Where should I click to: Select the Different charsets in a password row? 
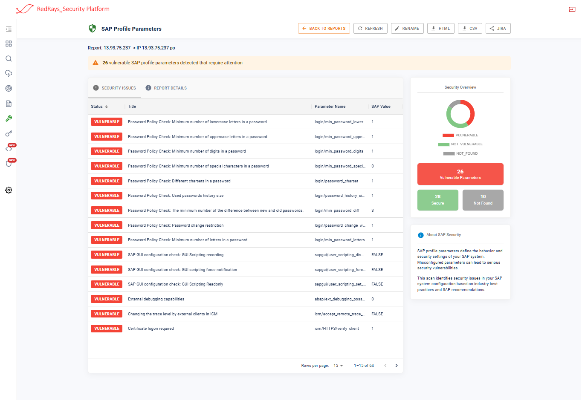(x=246, y=181)
